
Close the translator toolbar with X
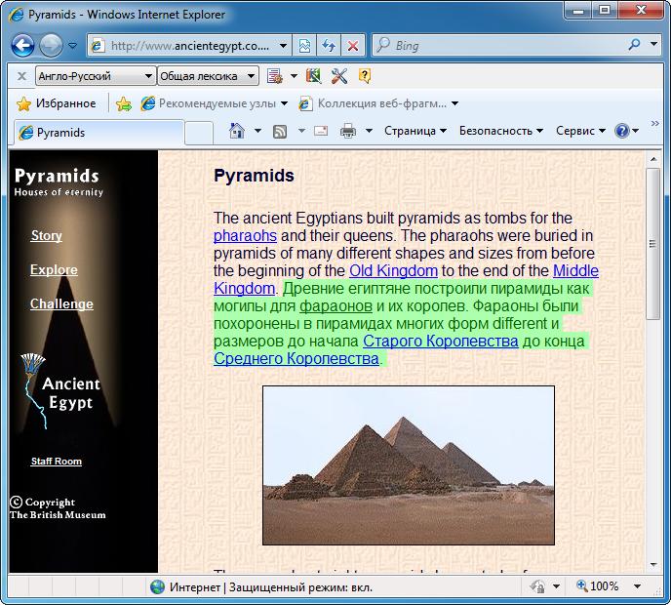(21, 76)
